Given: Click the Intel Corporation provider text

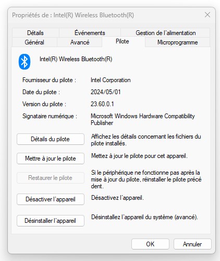Looking at the screenshot, I should tap(111, 80).
